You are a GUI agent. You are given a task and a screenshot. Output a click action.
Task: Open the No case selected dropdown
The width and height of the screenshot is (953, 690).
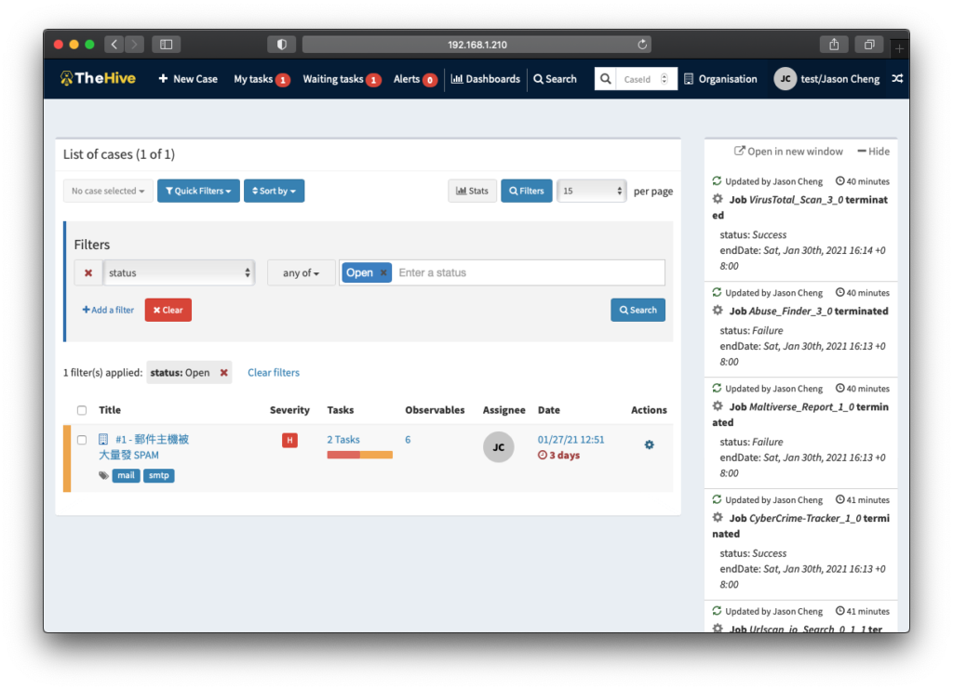point(108,191)
